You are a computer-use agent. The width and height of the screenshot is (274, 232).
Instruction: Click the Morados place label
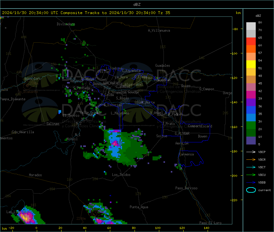[35, 175]
